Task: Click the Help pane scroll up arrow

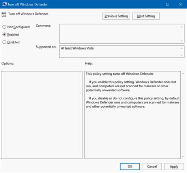Action: (183, 74)
